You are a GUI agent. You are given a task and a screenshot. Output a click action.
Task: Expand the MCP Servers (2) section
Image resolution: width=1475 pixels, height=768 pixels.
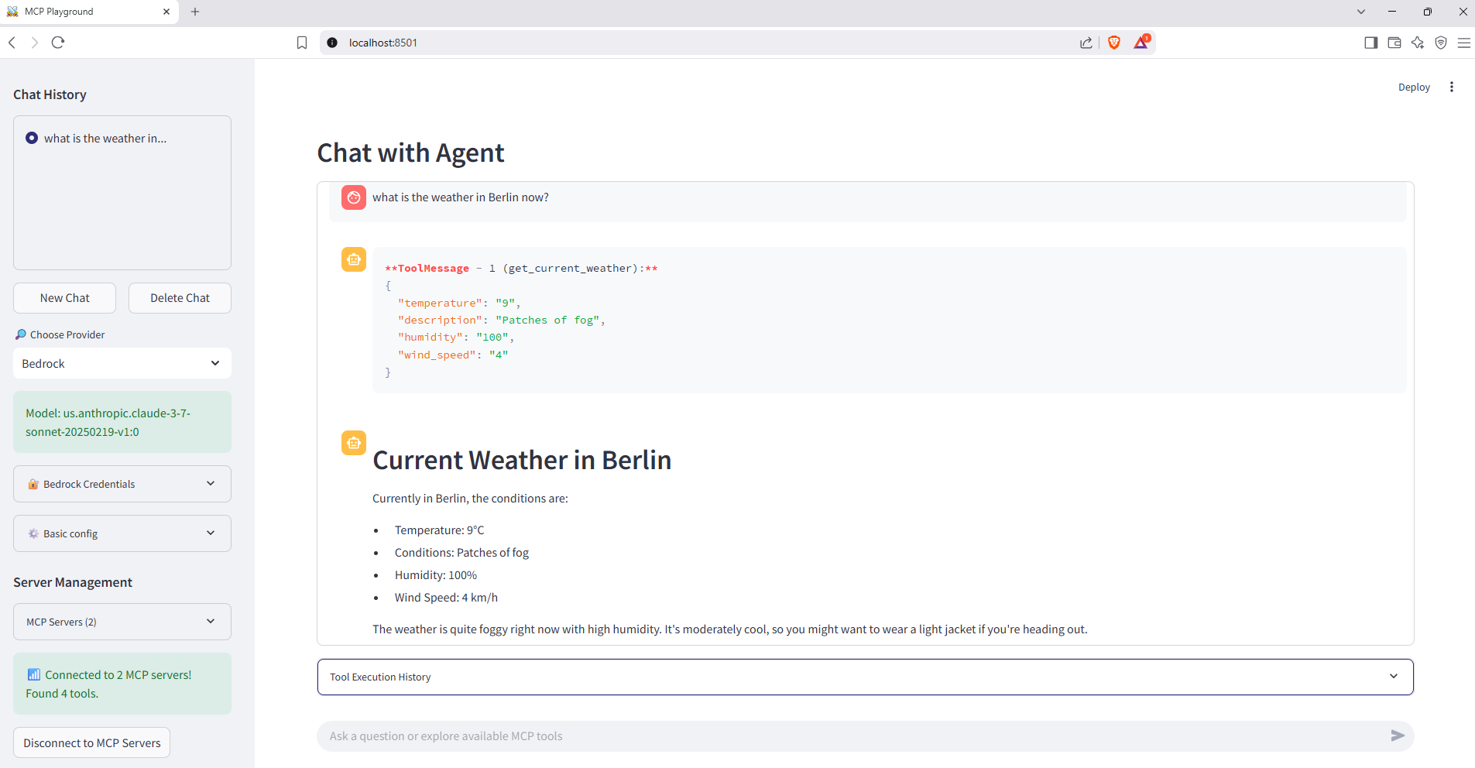[x=122, y=622]
